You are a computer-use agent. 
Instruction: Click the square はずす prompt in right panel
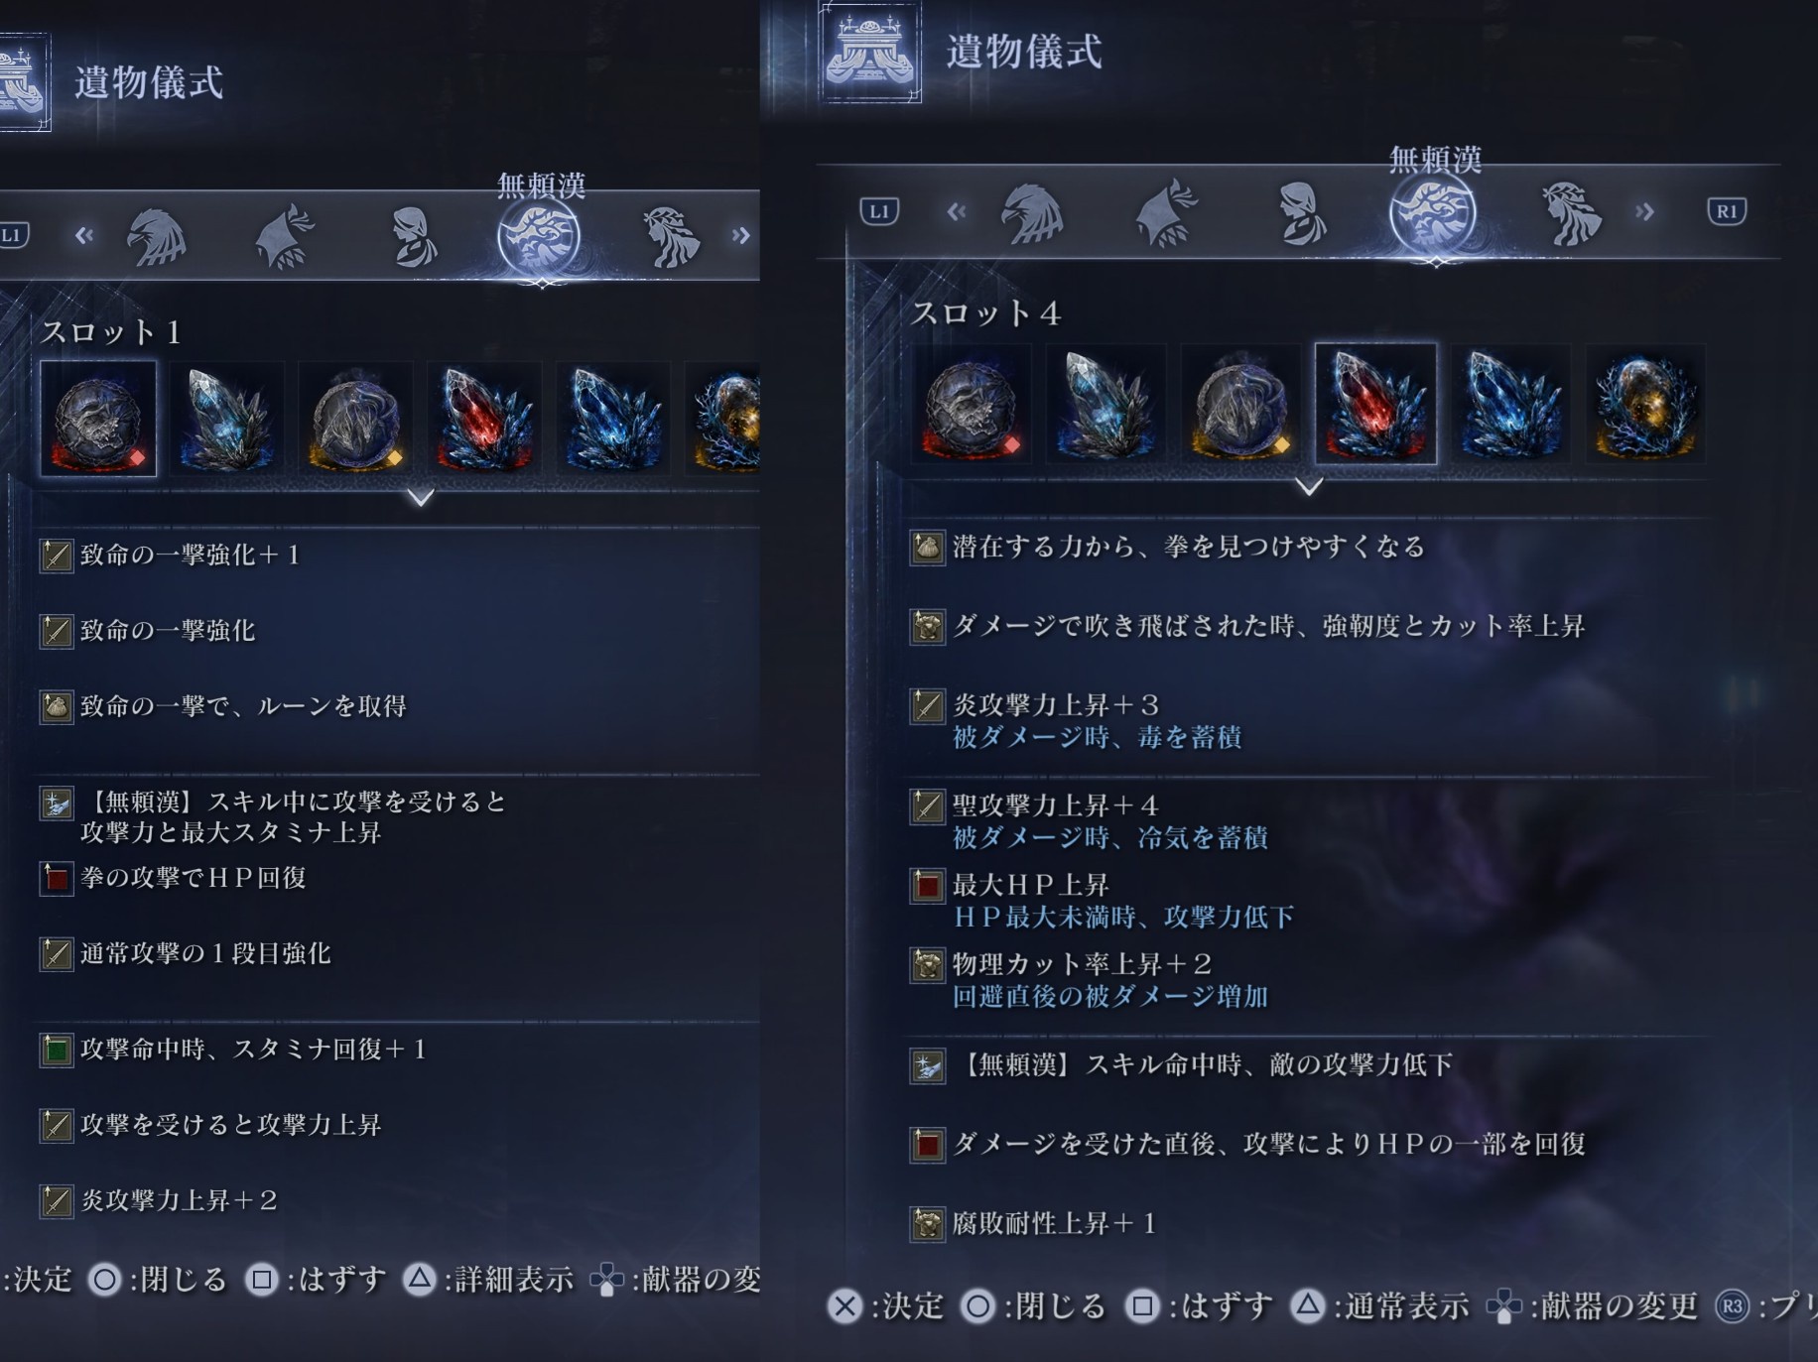tap(1199, 1305)
